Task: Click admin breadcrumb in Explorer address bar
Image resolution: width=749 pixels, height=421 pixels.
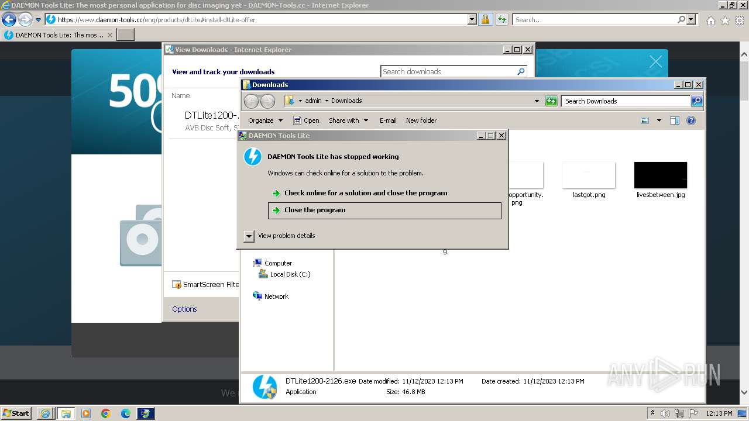Action: point(313,101)
